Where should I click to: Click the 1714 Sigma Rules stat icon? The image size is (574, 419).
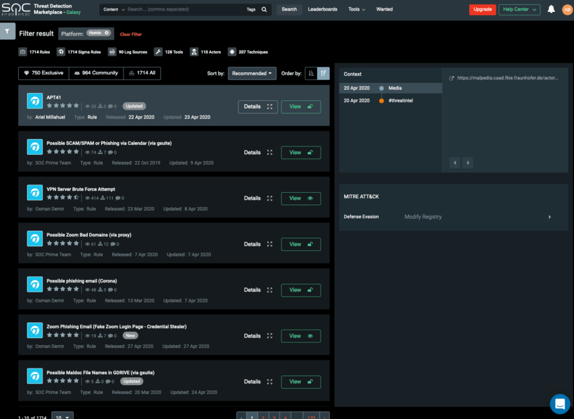click(61, 52)
